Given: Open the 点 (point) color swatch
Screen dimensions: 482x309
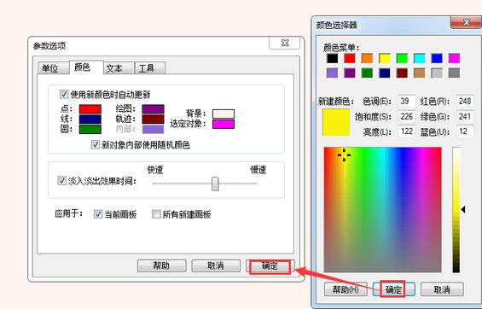Looking at the screenshot, I should [90, 109].
